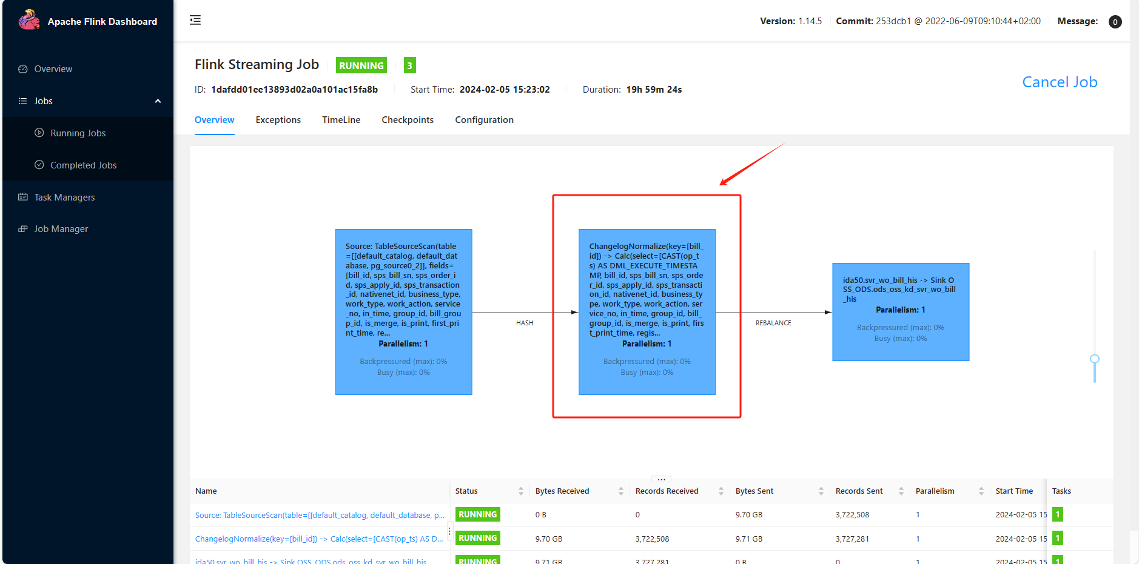Click the Name column header

(206, 491)
